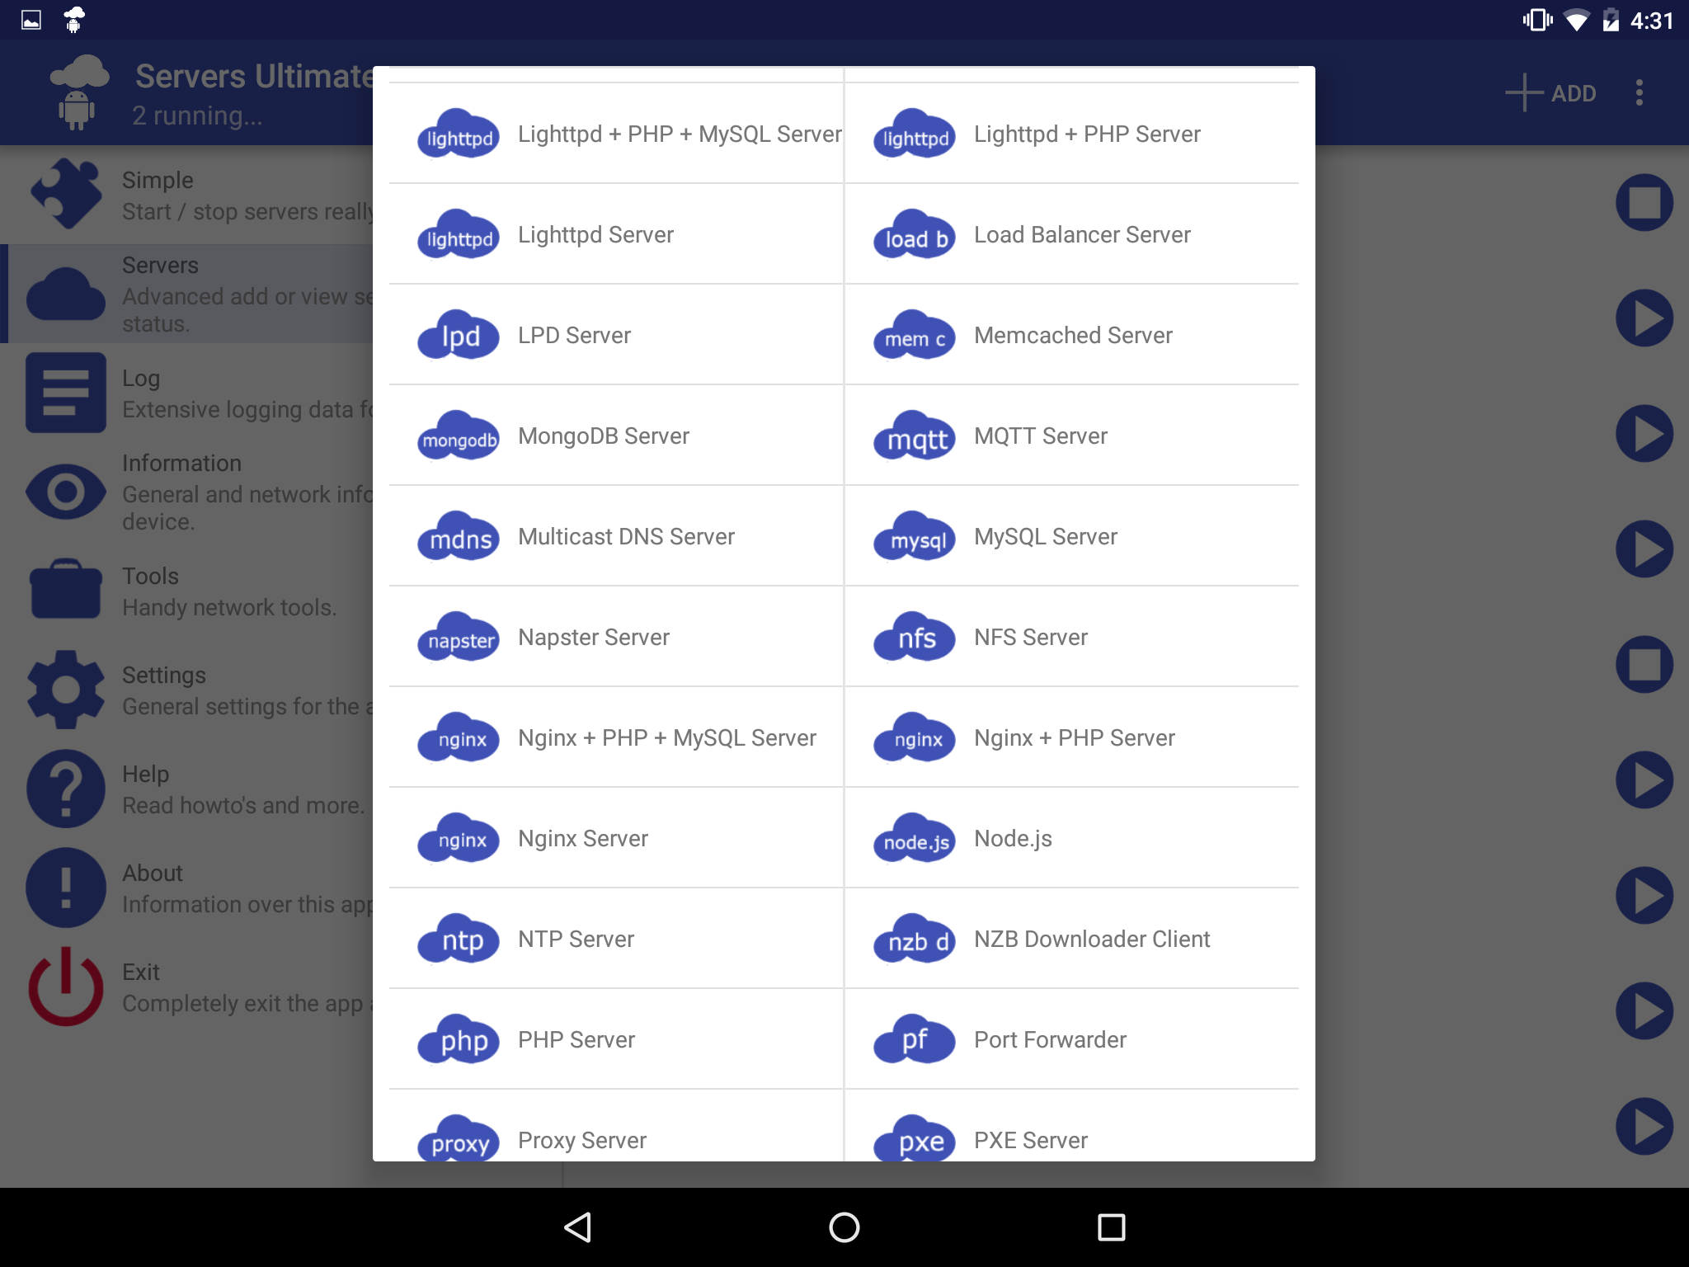This screenshot has width=1689, height=1267.
Task: Select the mysql cloud icon
Action: click(915, 537)
